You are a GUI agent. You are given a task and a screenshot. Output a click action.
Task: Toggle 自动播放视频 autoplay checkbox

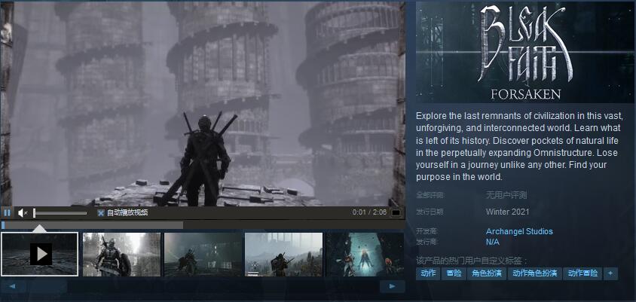(x=100, y=213)
